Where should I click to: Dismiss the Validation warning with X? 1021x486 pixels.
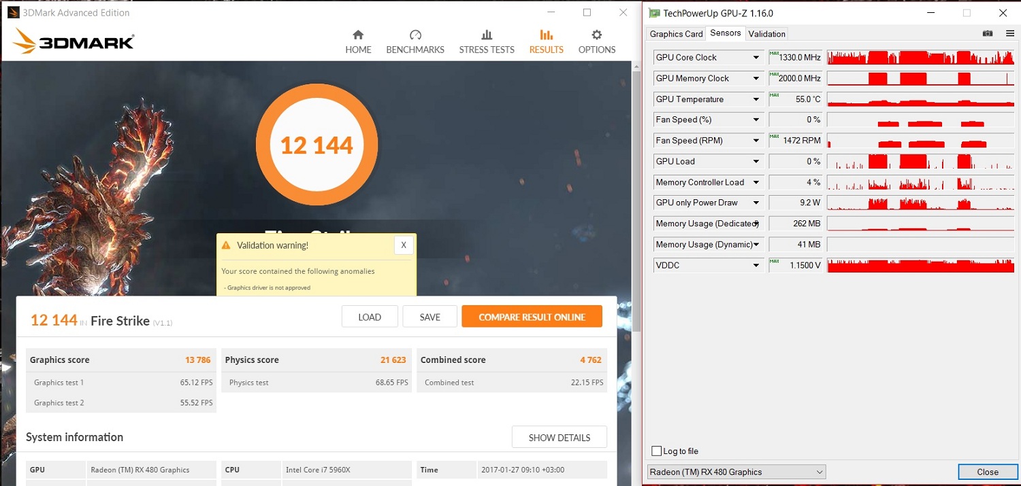(x=404, y=245)
